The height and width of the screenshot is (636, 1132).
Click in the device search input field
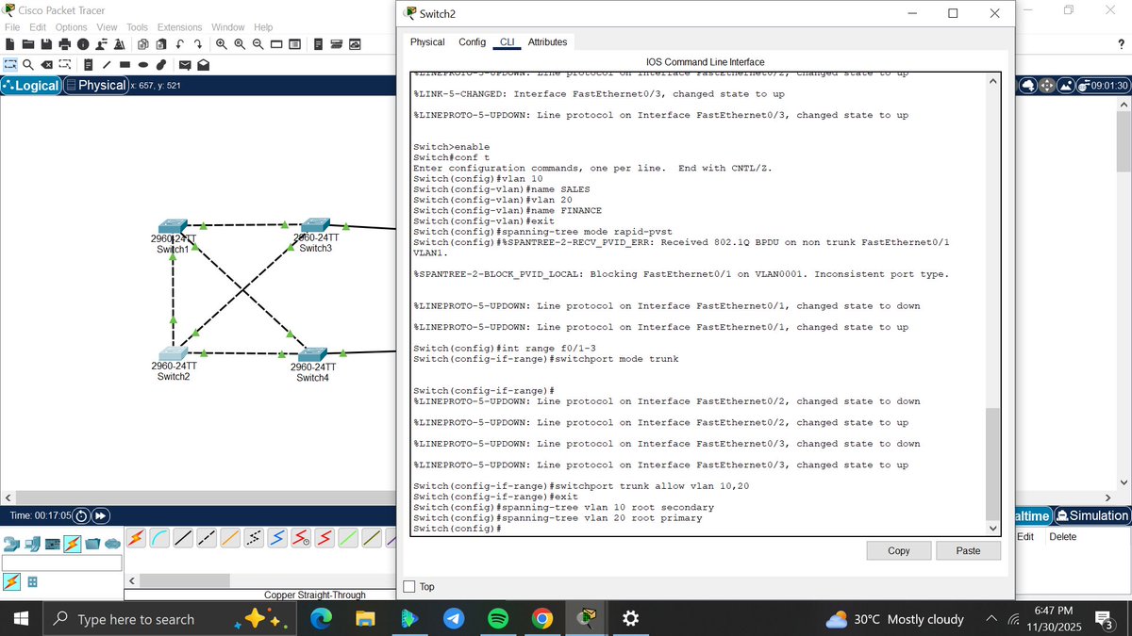coord(61,563)
